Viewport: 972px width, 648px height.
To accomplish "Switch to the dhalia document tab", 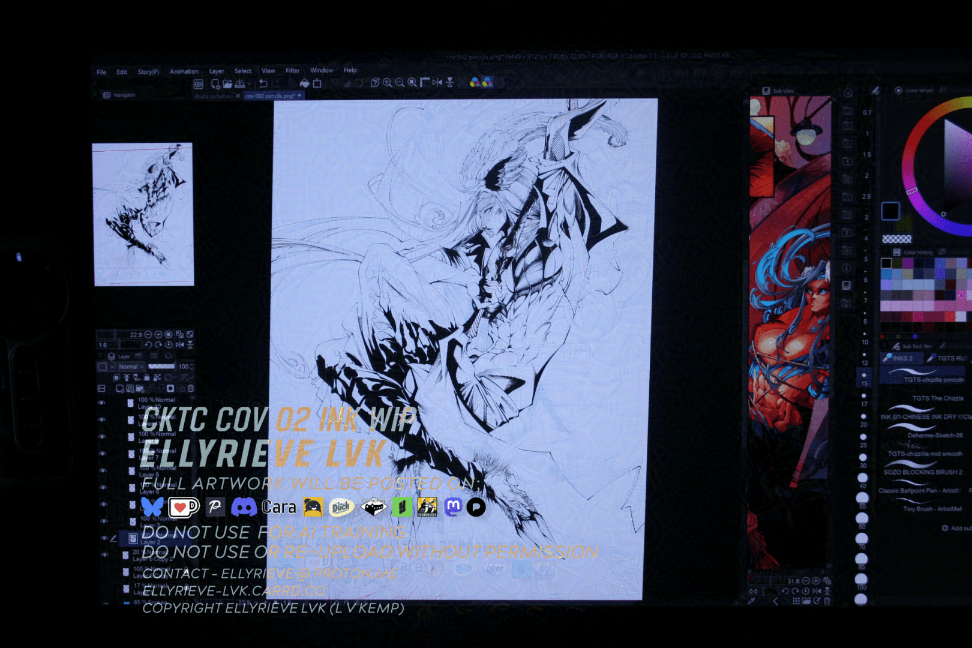I will click(213, 96).
